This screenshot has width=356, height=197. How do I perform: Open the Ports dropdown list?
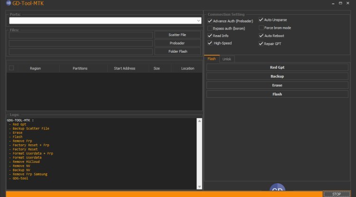[x=198, y=21]
